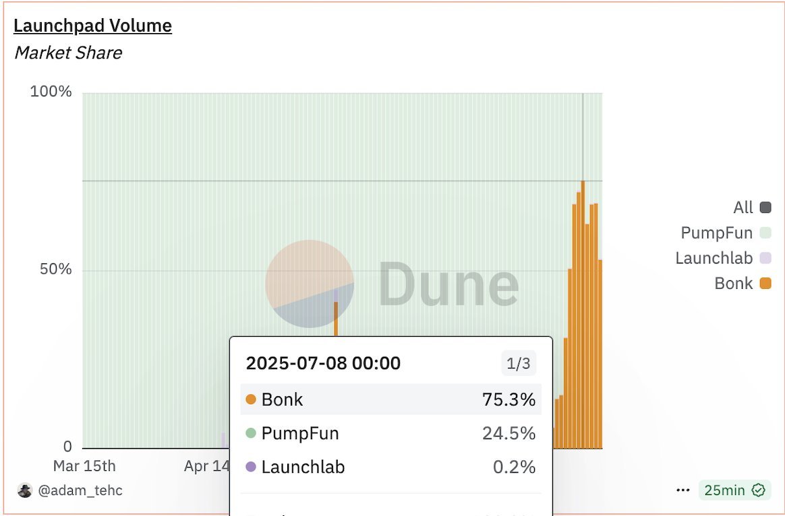The image size is (785, 516).
Task: Click the 100% y-axis label
Action: [x=51, y=92]
